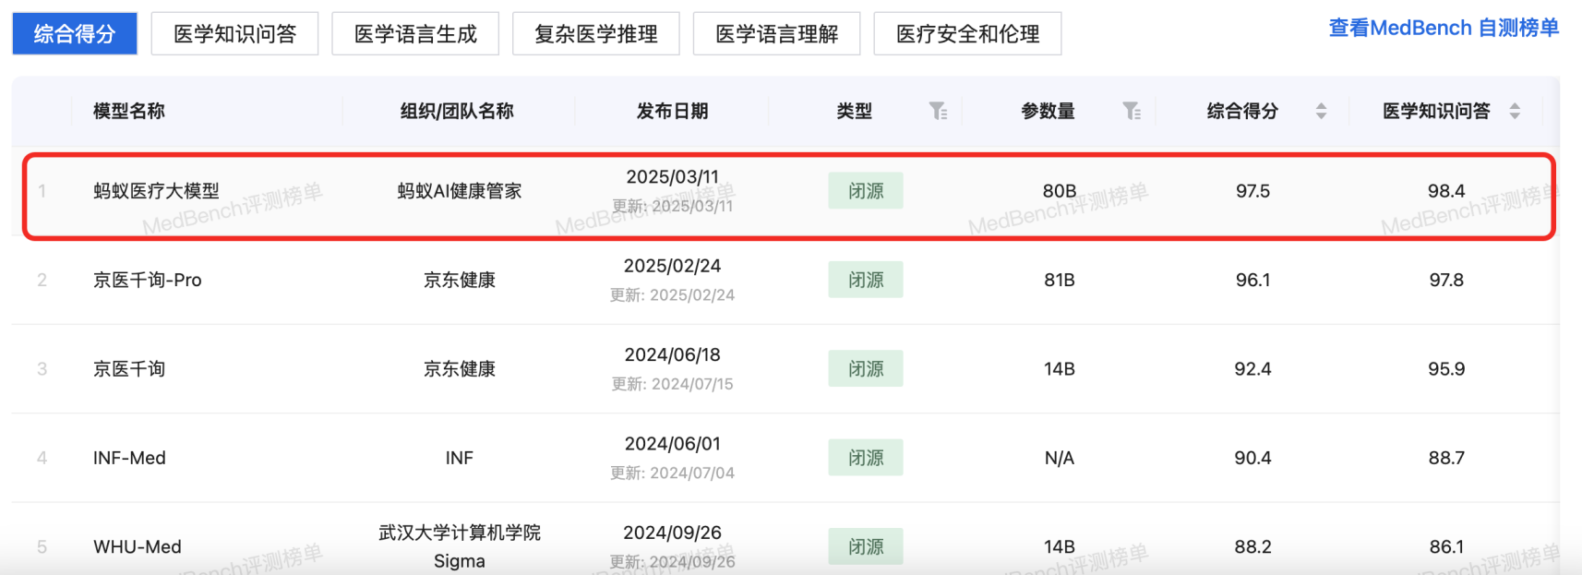Click overall score 92.4
1582x575 pixels.
pyautogui.click(x=1252, y=369)
